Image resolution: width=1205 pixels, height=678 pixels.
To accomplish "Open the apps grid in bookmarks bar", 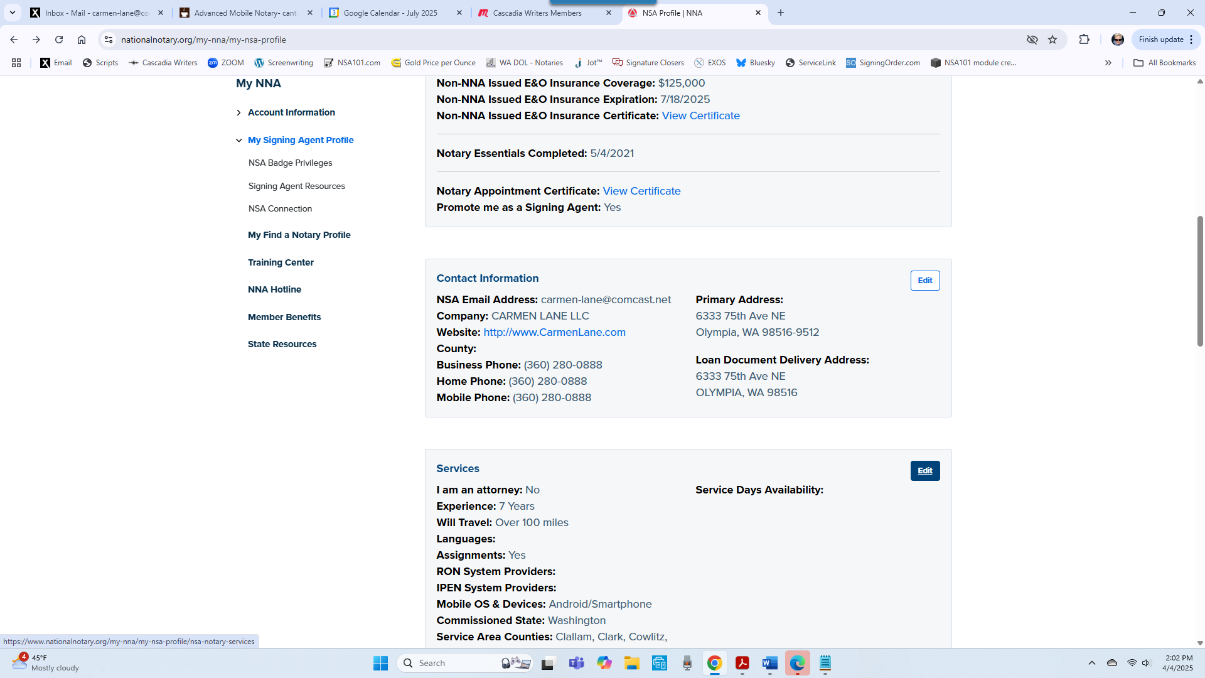I will coord(16,63).
